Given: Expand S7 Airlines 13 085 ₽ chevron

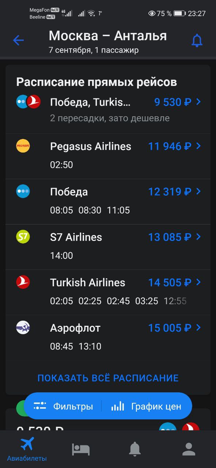Looking at the screenshot, I should 198,237.
